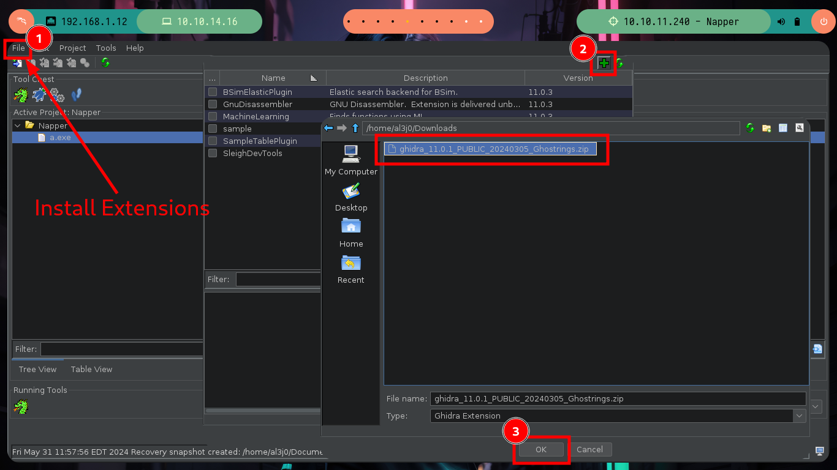This screenshot has height=470, width=837.
Task: Jump to the Desktop location
Action: point(351,197)
